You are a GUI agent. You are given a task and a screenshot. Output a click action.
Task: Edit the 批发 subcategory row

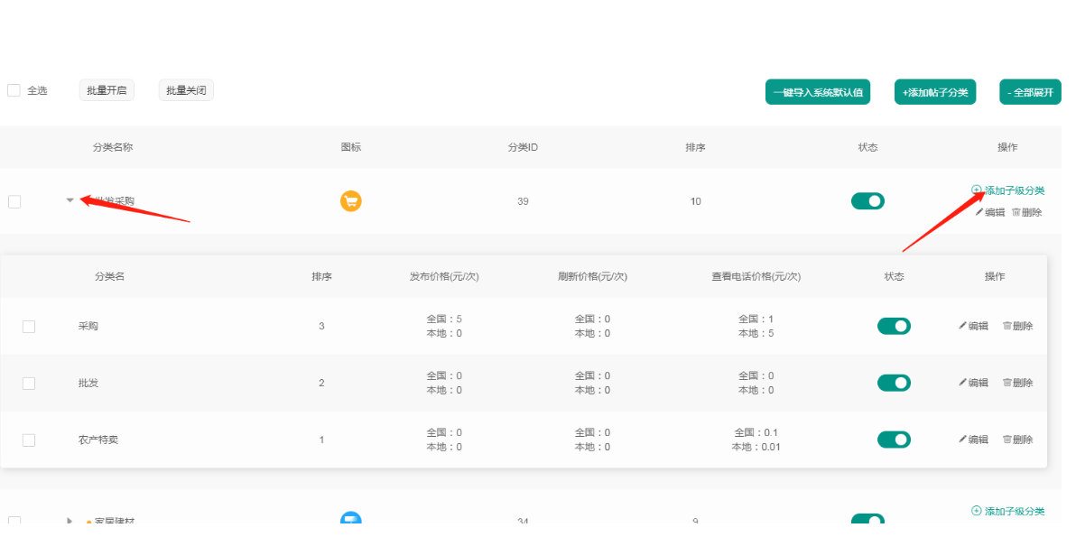[973, 383]
